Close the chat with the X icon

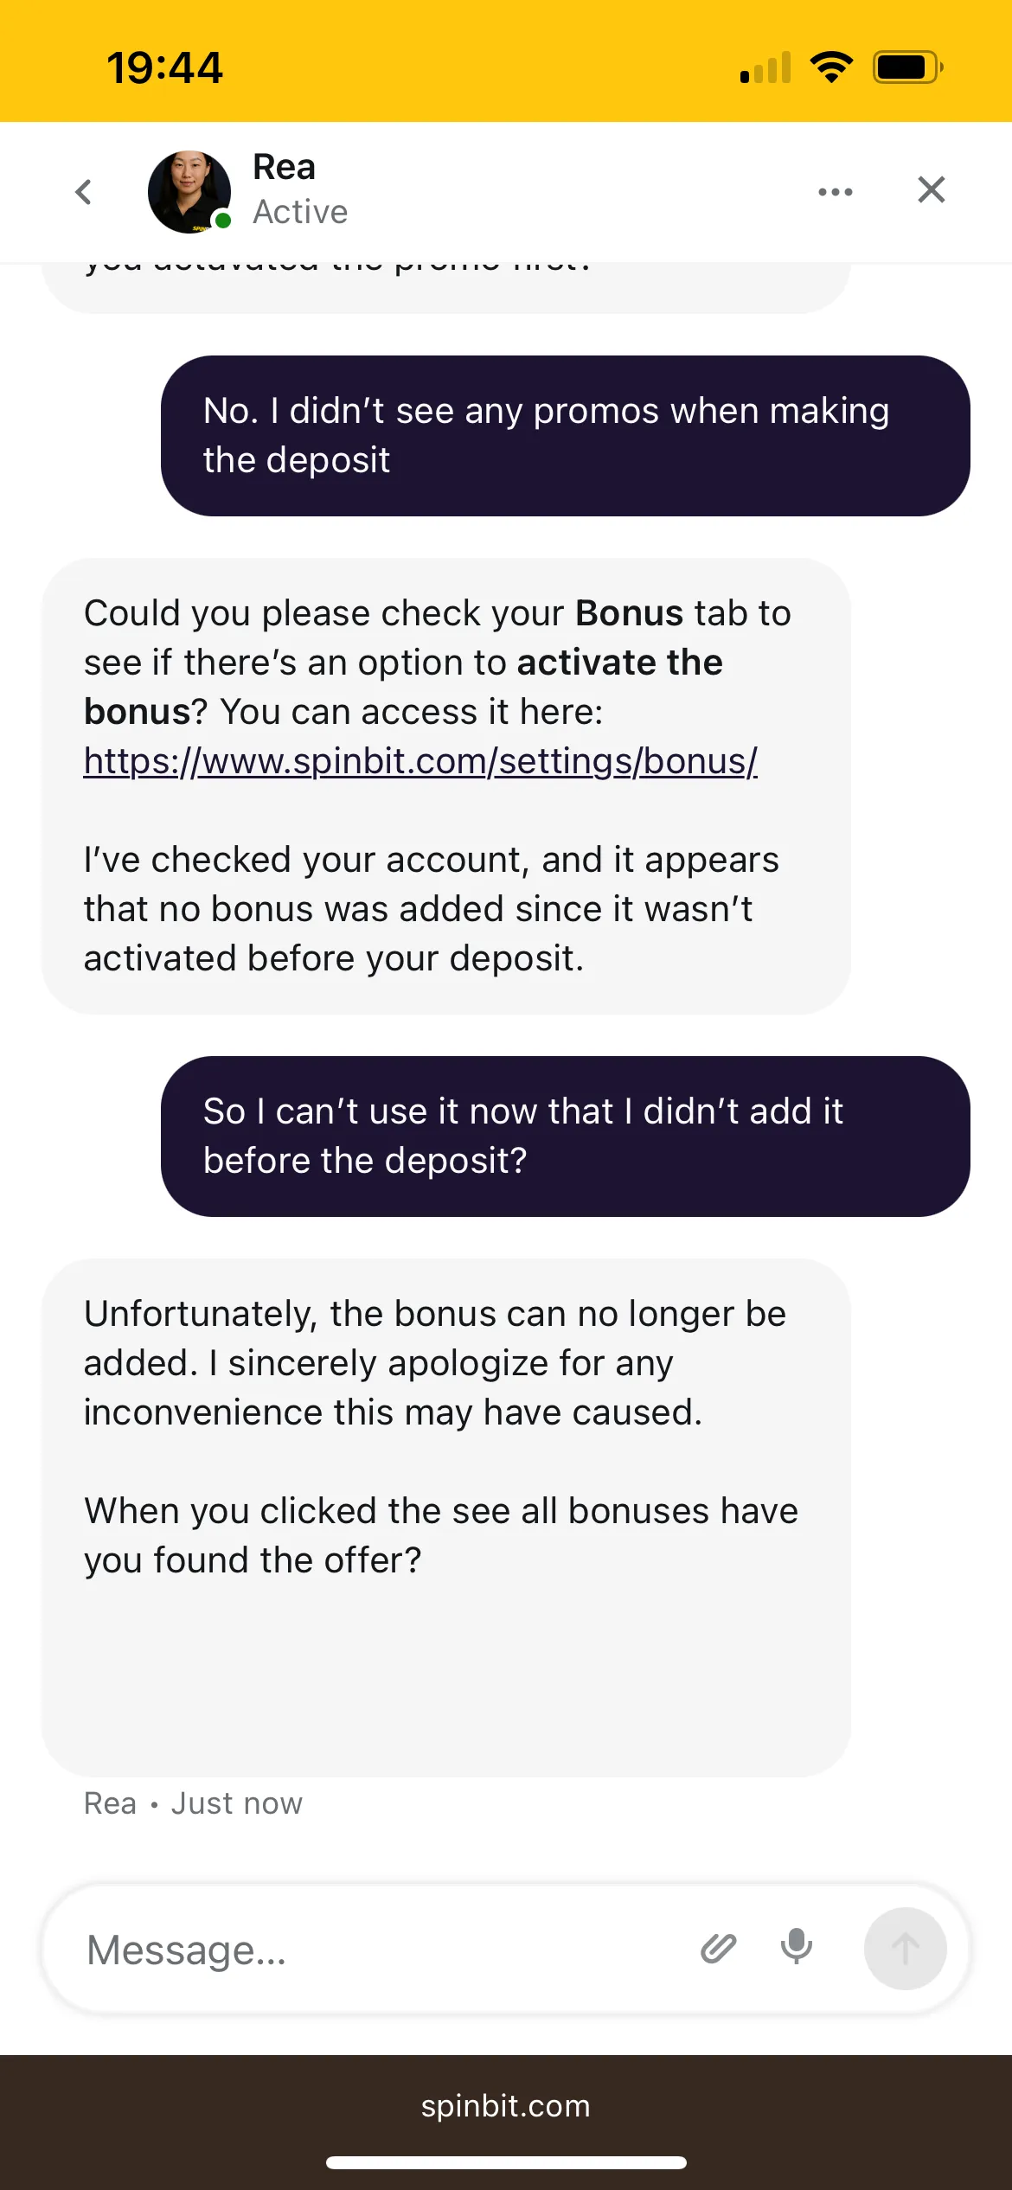pos(931,189)
